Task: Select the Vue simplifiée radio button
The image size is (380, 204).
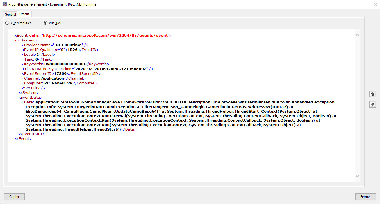Action: click(x=7, y=23)
